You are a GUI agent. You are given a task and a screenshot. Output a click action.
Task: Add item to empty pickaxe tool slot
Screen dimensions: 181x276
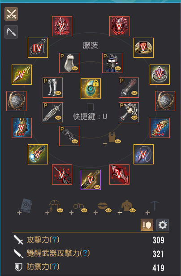[152, 208]
